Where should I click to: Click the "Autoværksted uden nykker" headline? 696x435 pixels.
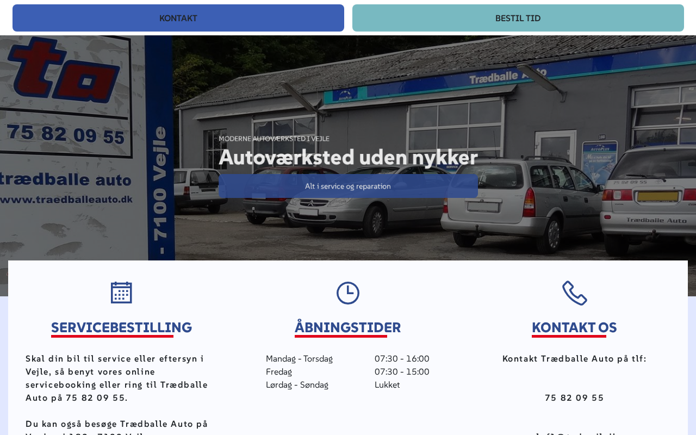348,157
